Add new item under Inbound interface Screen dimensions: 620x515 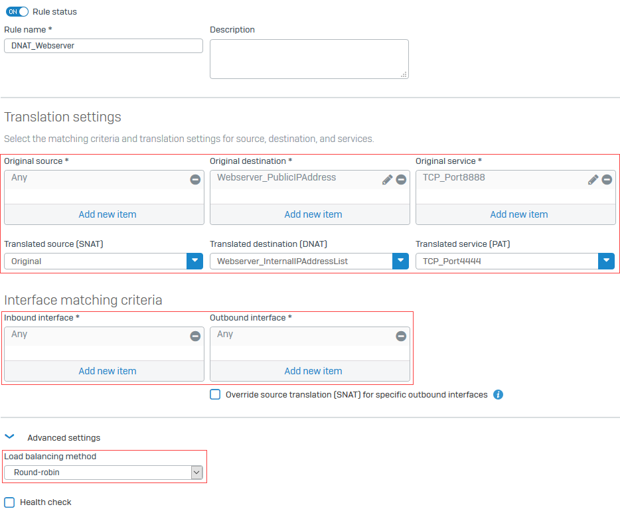click(108, 371)
